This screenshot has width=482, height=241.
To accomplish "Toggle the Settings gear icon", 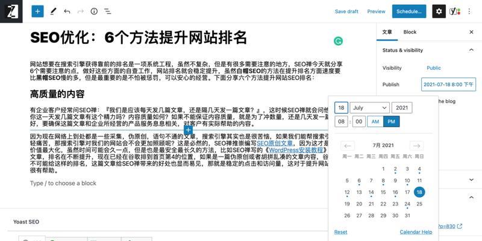I will (x=439, y=11).
